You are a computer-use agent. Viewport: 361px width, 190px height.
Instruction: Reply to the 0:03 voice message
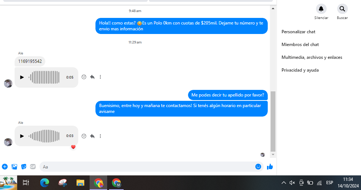pyautogui.click(x=92, y=136)
